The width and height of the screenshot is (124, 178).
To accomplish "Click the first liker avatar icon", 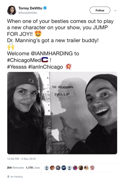I will (x=46, y=168).
